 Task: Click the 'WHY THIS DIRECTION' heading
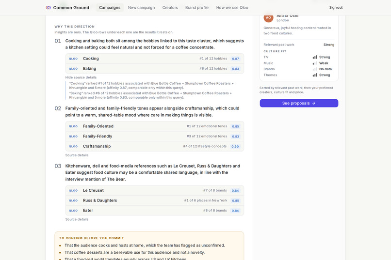(x=75, y=27)
